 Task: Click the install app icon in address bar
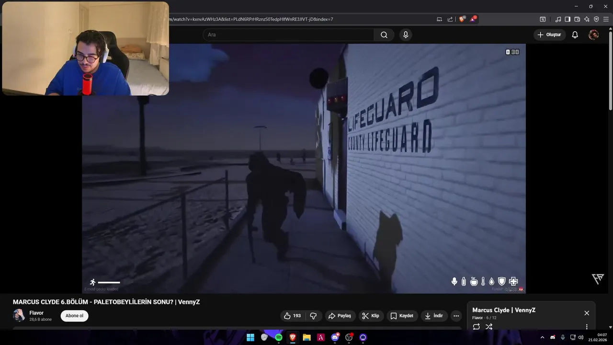click(439, 19)
